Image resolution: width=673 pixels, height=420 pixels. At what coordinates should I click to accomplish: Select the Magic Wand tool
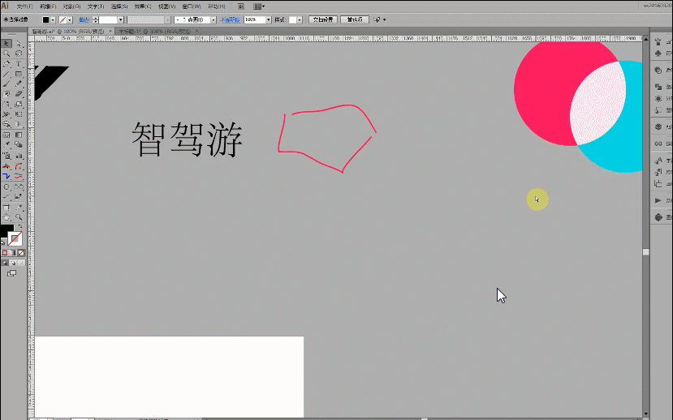coord(6,54)
